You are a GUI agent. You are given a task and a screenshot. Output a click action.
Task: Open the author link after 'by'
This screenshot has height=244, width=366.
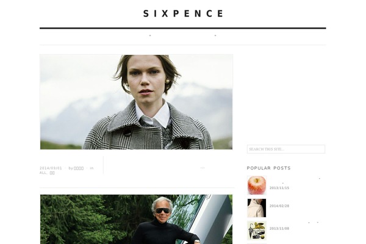coord(79,168)
